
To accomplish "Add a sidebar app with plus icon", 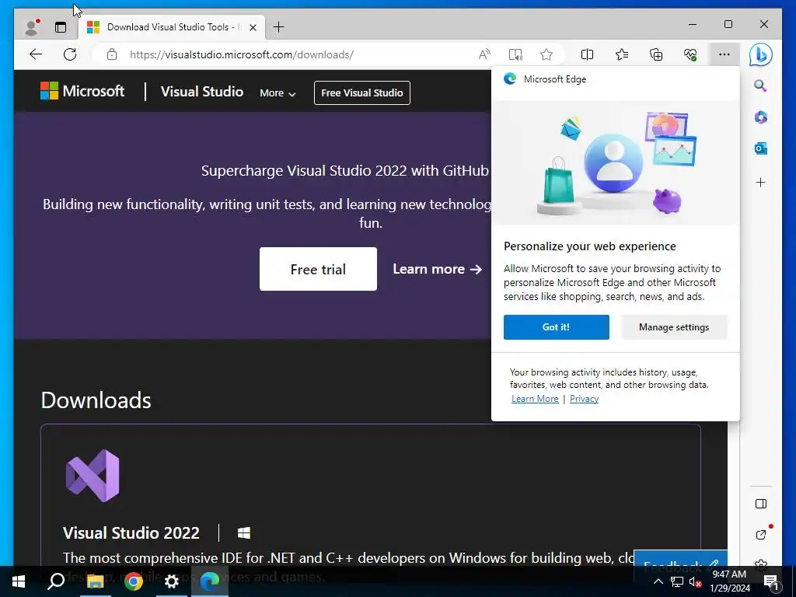I will click(x=760, y=182).
